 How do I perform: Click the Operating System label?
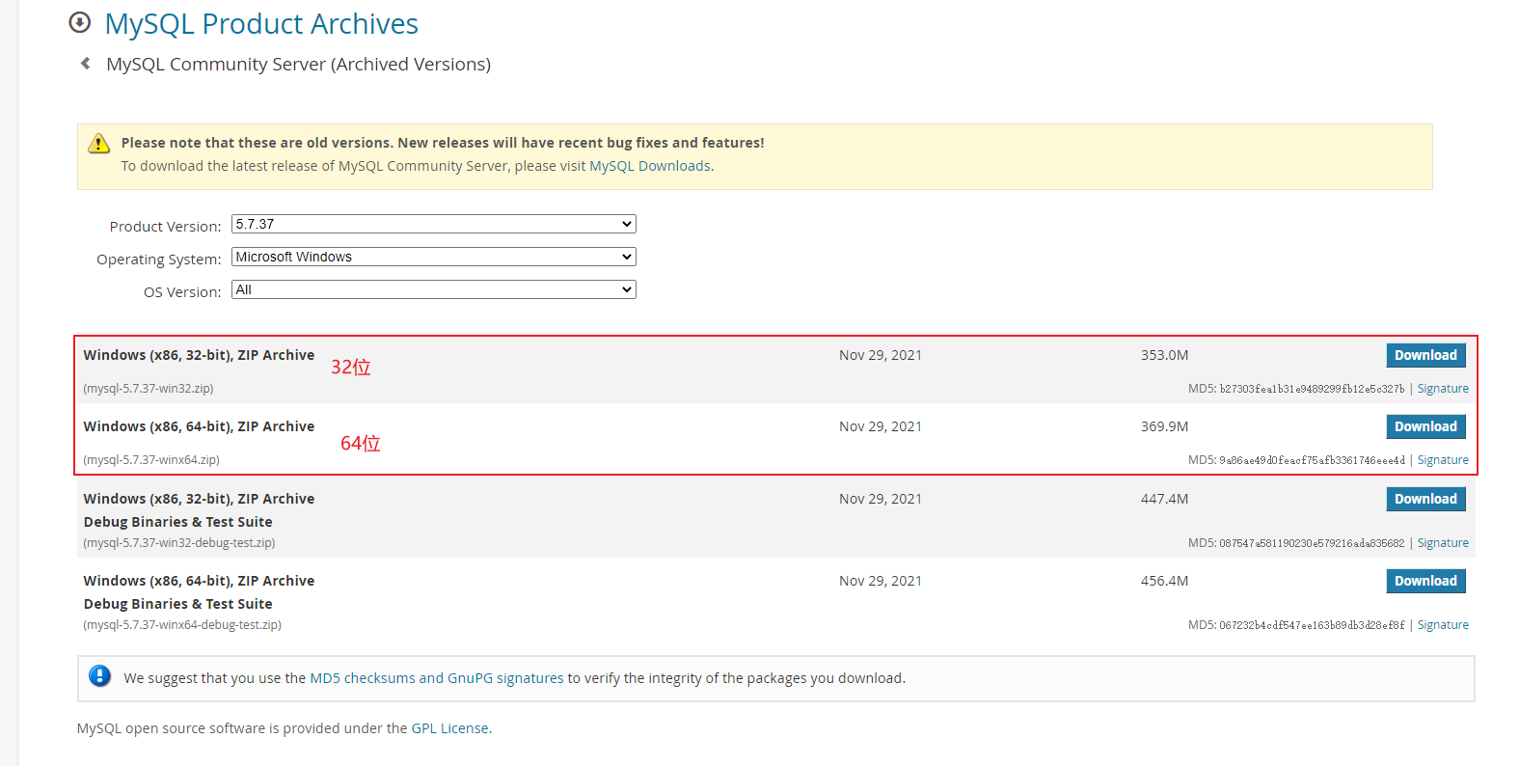(159, 260)
